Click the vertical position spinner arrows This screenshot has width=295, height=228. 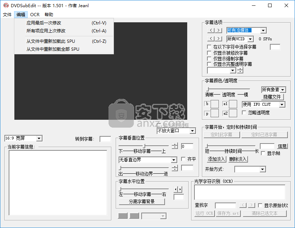pos(175,146)
